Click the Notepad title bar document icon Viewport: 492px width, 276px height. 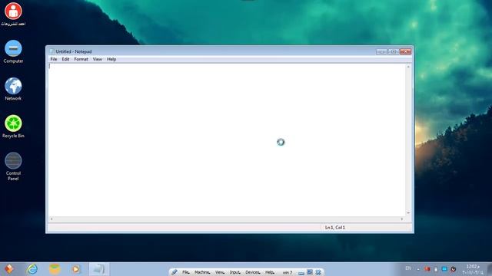tap(52, 51)
